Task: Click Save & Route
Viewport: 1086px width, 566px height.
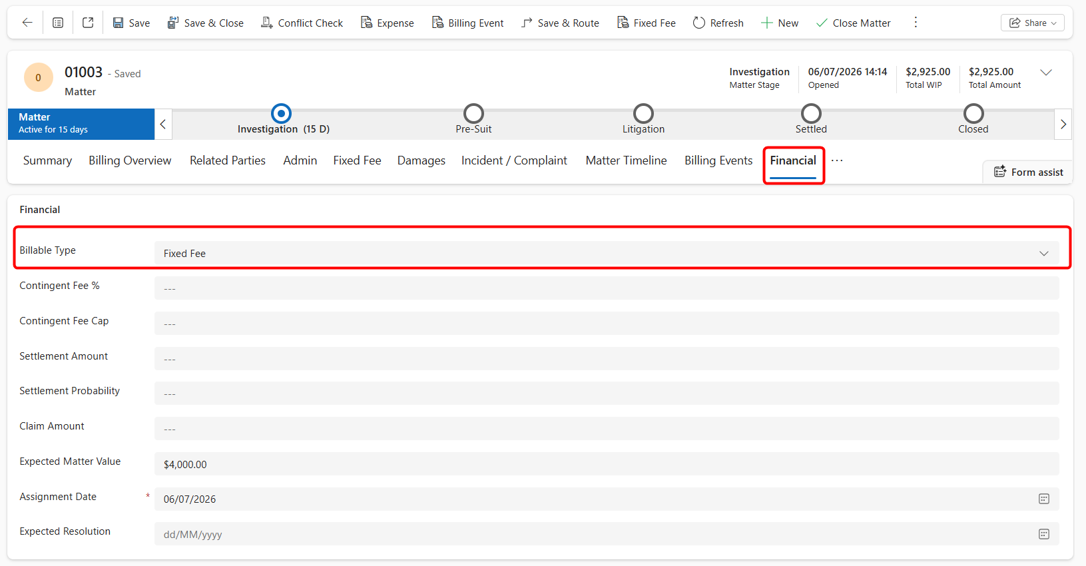Action: pyautogui.click(x=560, y=23)
